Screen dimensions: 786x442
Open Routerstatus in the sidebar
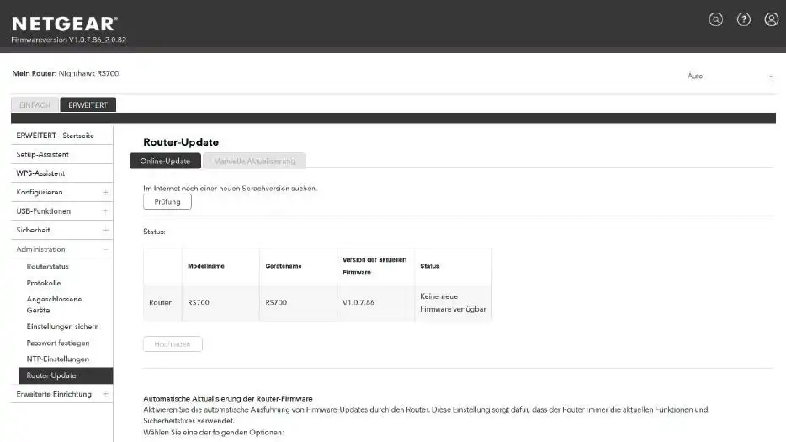pyautogui.click(x=48, y=267)
